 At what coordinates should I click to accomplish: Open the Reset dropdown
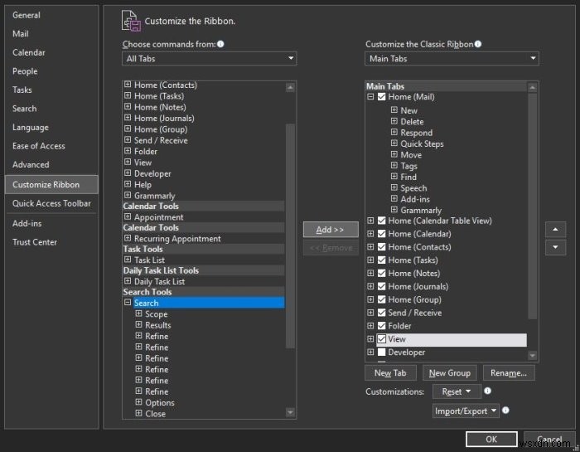457,391
